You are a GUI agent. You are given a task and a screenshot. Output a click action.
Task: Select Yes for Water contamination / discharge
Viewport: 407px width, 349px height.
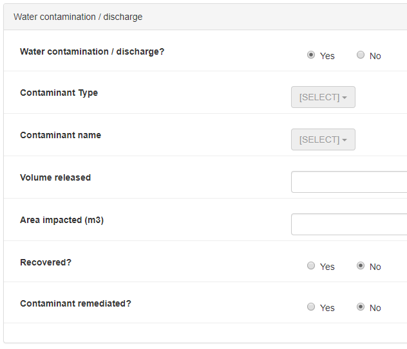[x=311, y=55]
